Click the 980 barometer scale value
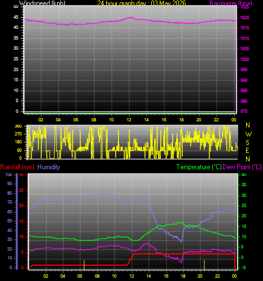Image resolution: width=263 pixels, height=281 pixels. [x=244, y=101]
